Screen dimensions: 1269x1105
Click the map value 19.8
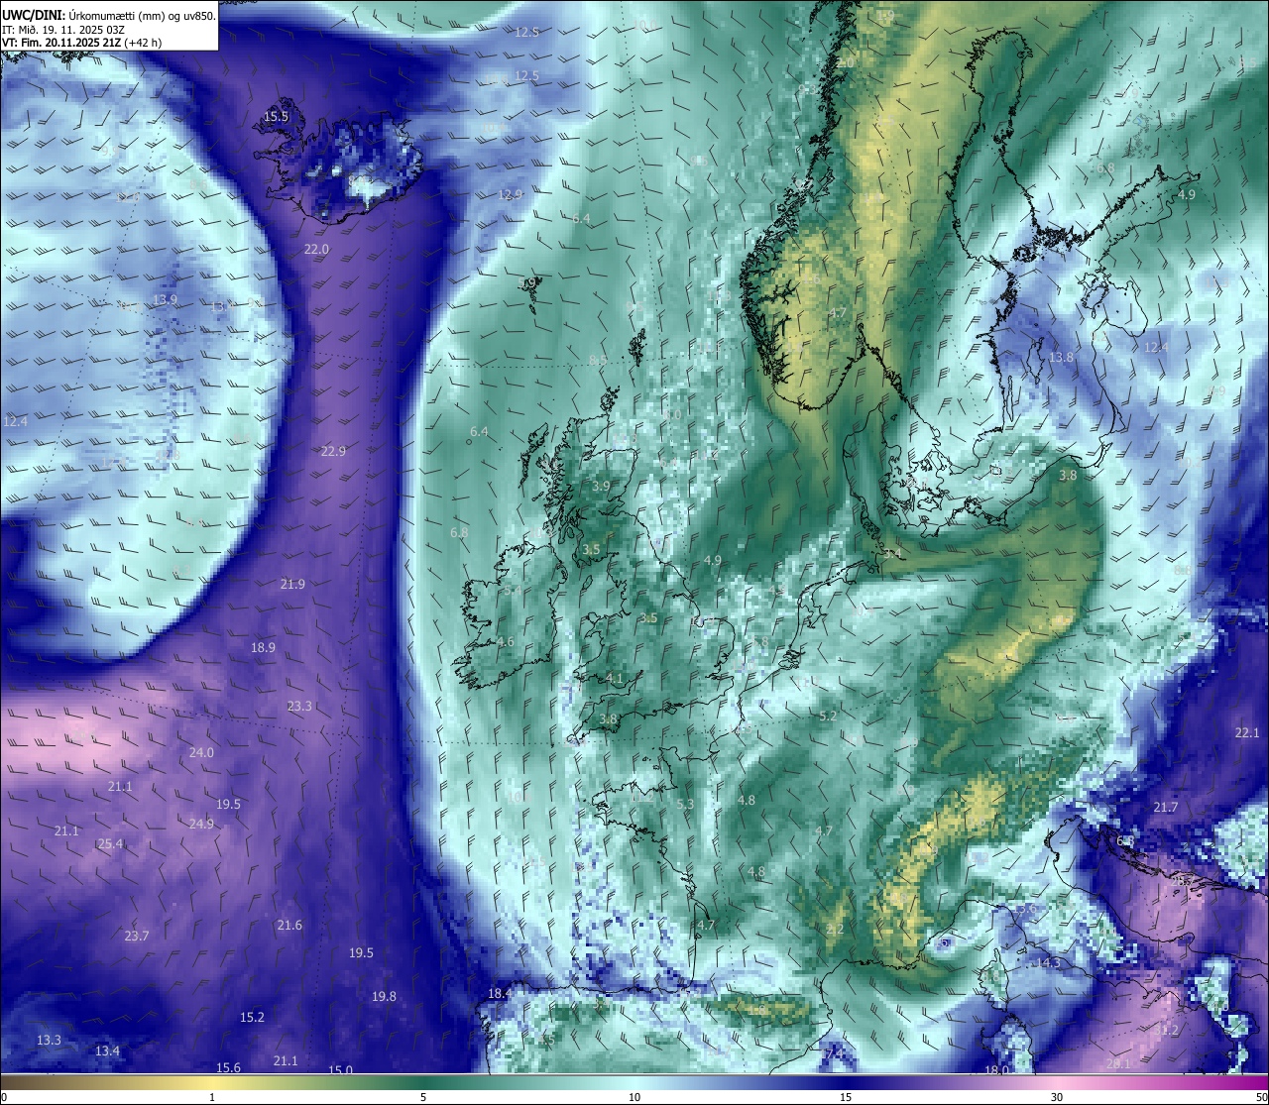(x=384, y=997)
